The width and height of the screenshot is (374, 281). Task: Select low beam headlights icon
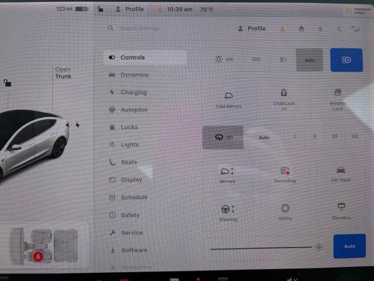[x=283, y=59]
